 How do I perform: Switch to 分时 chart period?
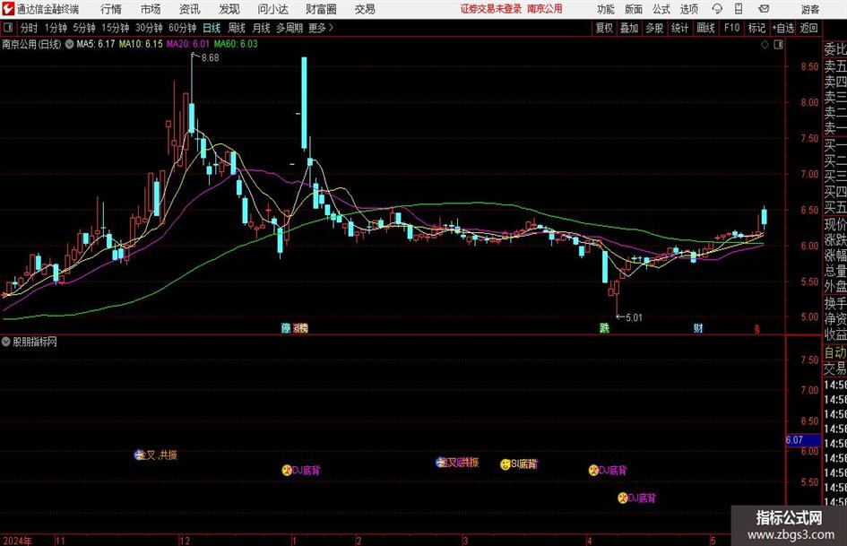(30, 28)
